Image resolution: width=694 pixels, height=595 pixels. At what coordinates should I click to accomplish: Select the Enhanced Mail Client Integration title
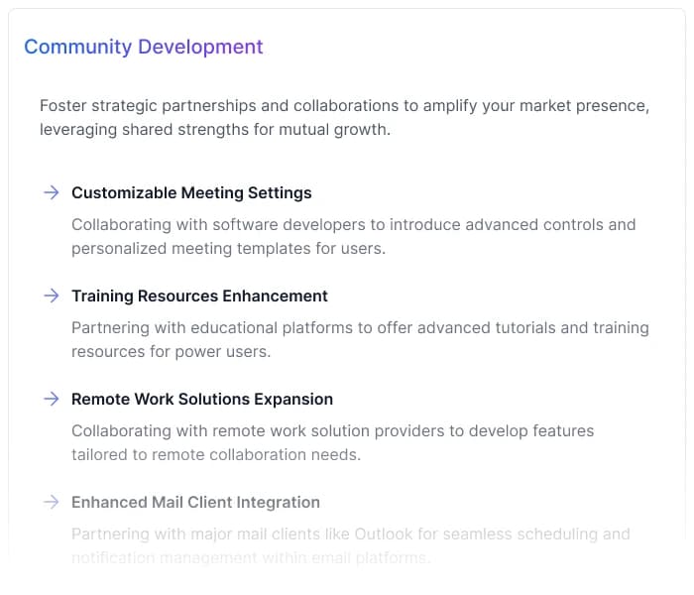click(x=195, y=502)
